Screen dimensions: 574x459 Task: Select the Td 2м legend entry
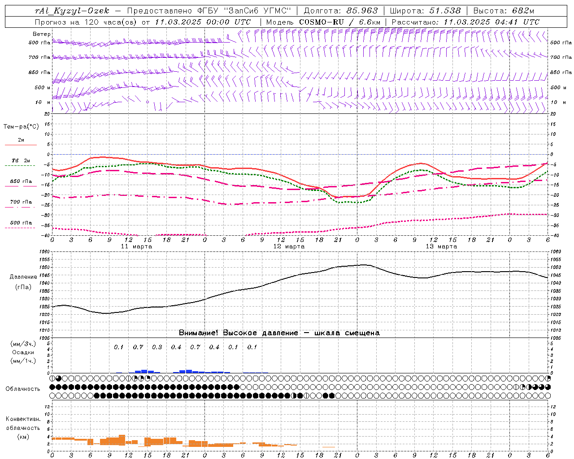pos(21,160)
